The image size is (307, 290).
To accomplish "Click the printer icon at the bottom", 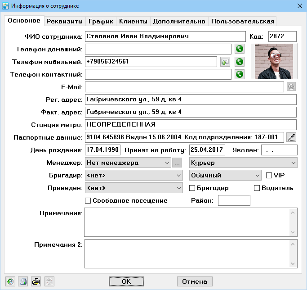I will click(x=23, y=281).
